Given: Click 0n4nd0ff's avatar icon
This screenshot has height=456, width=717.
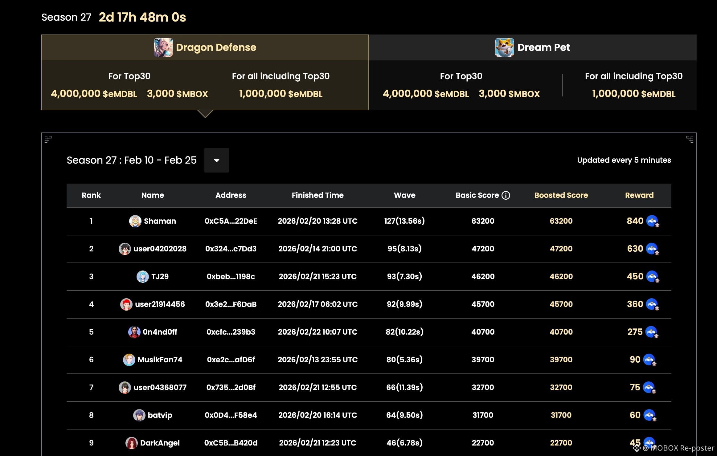Looking at the screenshot, I should (x=134, y=332).
